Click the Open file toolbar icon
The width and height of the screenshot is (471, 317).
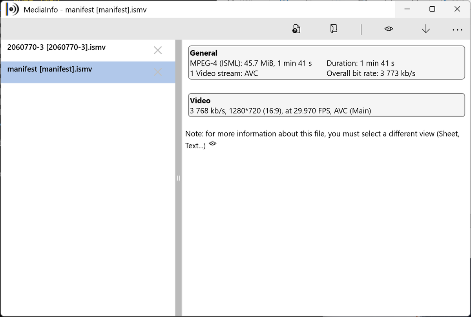click(x=296, y=29)
